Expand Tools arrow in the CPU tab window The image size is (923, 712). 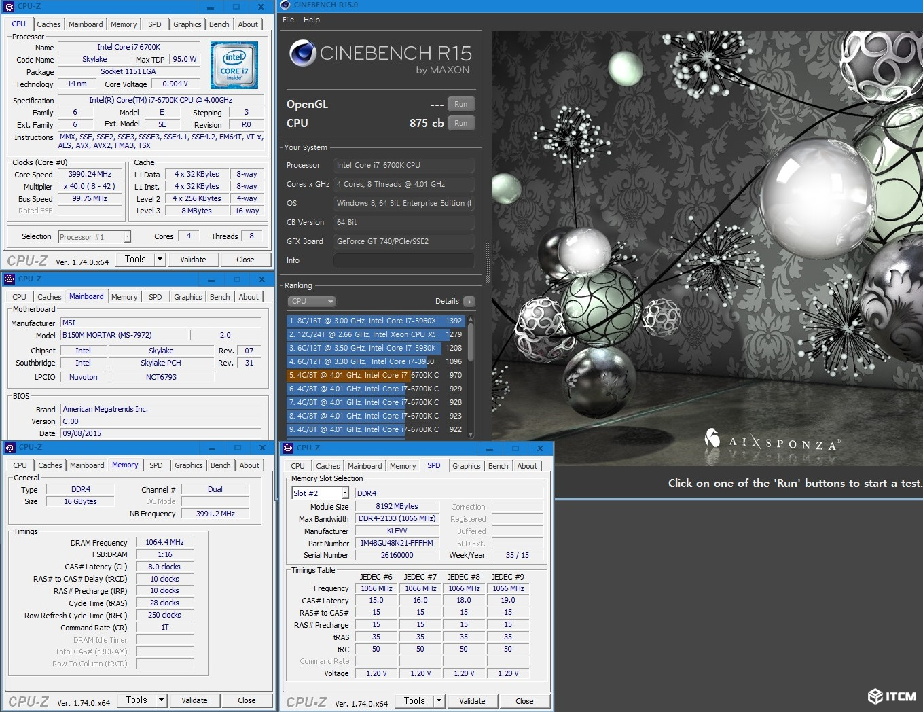pos(160,259)
